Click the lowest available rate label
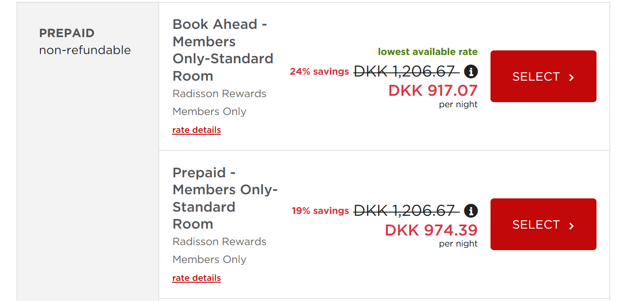The image size is (619, 301). pos(427,52)
